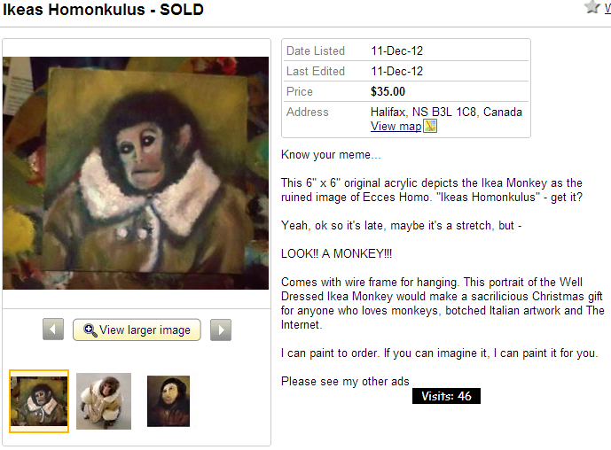Click the $35.00 price value
The width and height of the screenshot is (611, 450).
(x=388, y=91)
